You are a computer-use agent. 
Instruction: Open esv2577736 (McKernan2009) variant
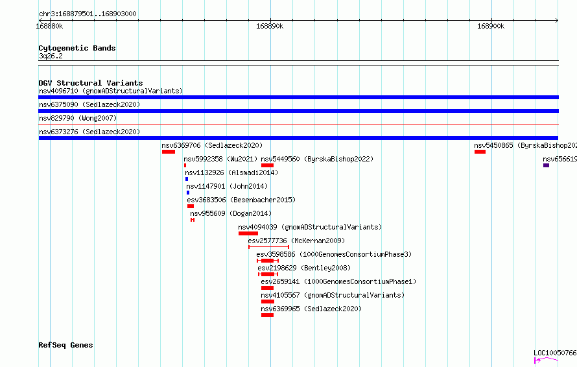pos(296,241)
